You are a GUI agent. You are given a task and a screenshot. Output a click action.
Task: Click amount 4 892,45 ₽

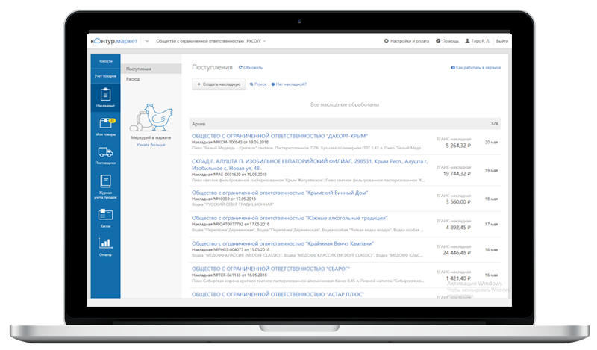pyautogui.click(x=458, y=228)
